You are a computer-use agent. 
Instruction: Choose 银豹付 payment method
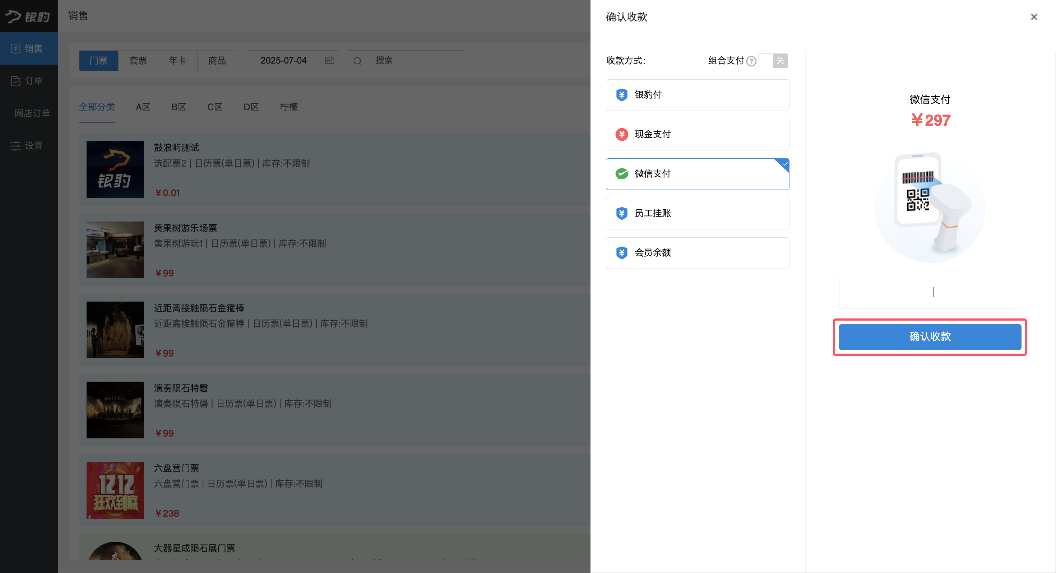(x=697, y=95)
